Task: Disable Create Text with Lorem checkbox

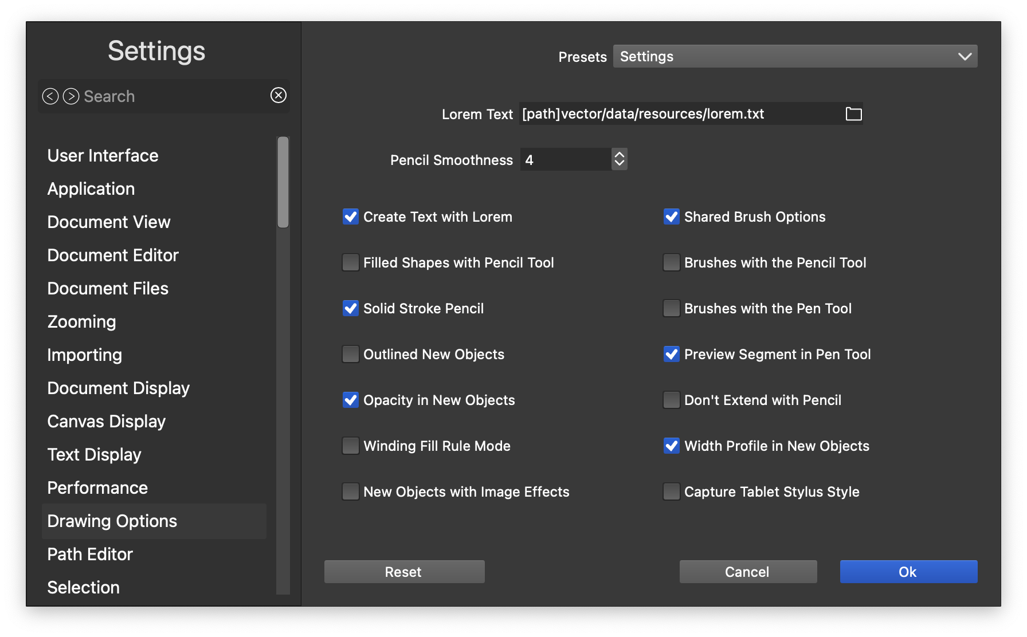Action: (351, 217)
